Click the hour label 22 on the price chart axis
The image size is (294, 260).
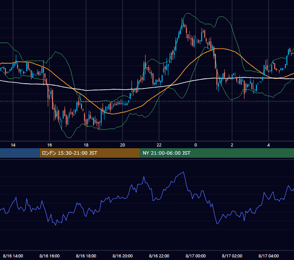[159, 145]
